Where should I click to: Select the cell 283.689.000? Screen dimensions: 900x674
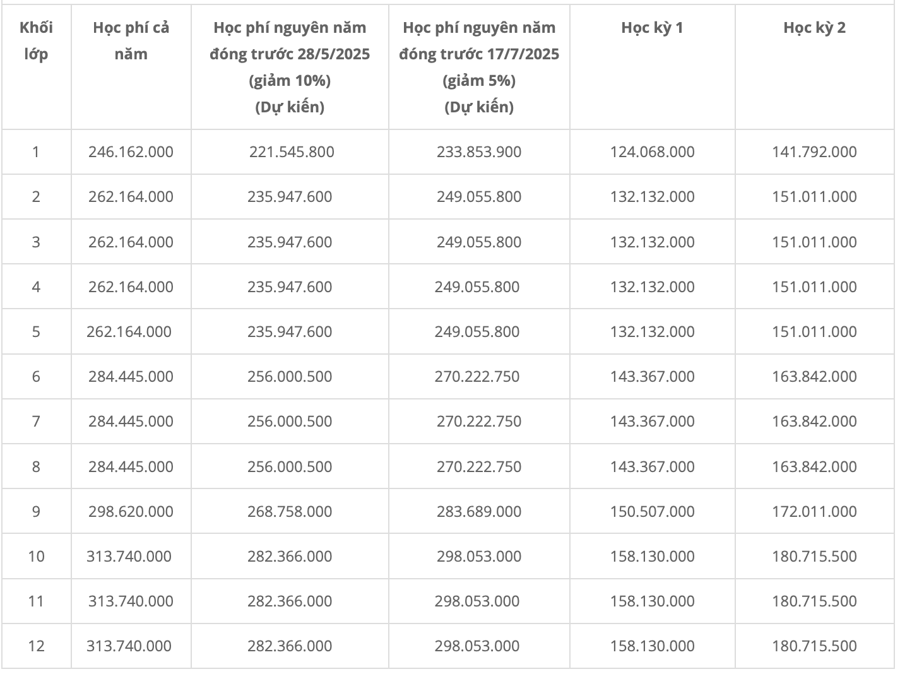(x=479, y=512)
